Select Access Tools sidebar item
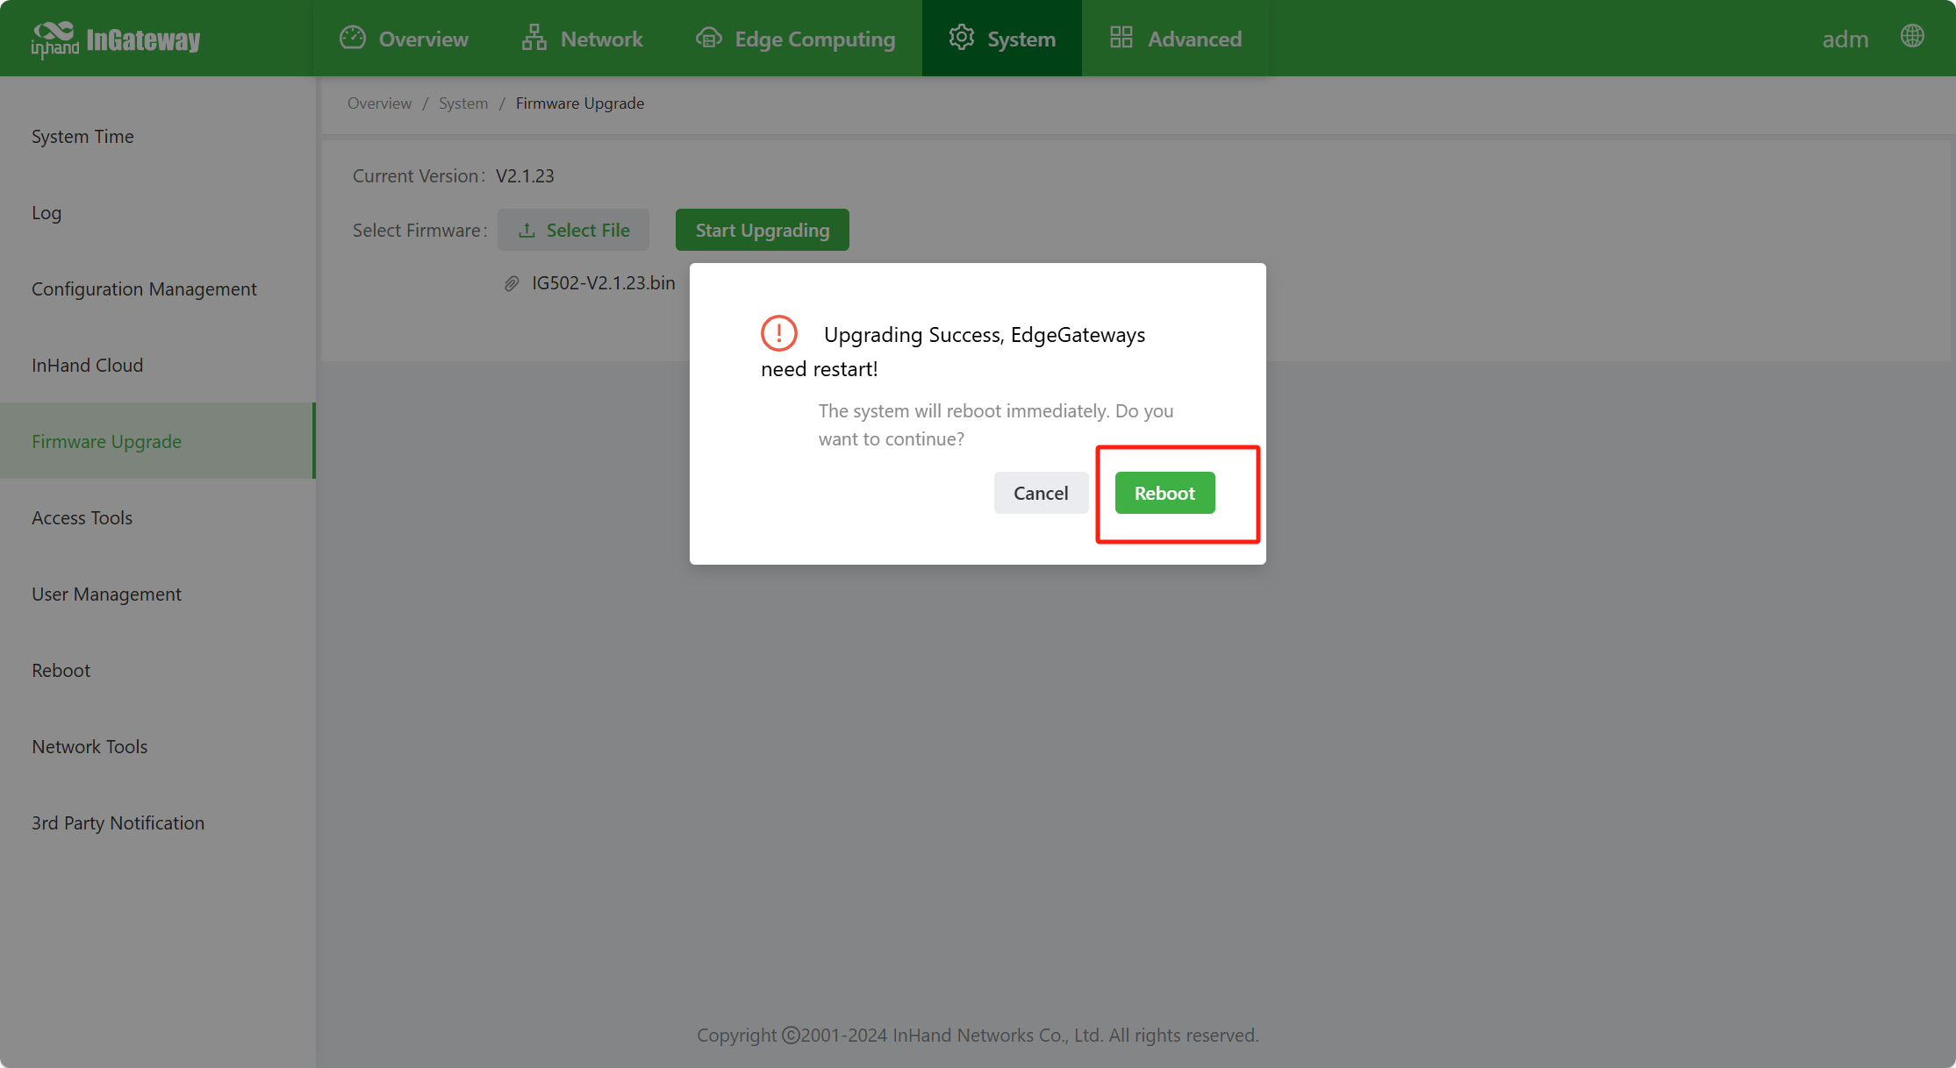The image size is (1956, 1068). point(82,517)
